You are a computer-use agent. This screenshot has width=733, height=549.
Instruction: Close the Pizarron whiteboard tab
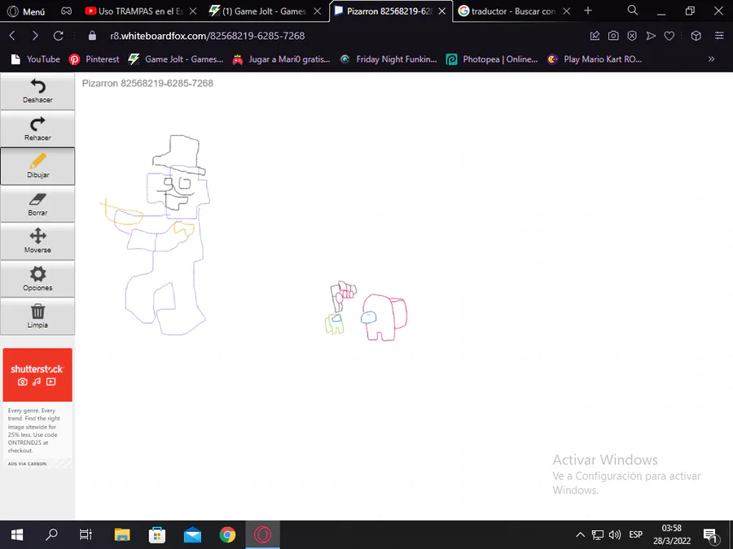[x=441, y=11]
